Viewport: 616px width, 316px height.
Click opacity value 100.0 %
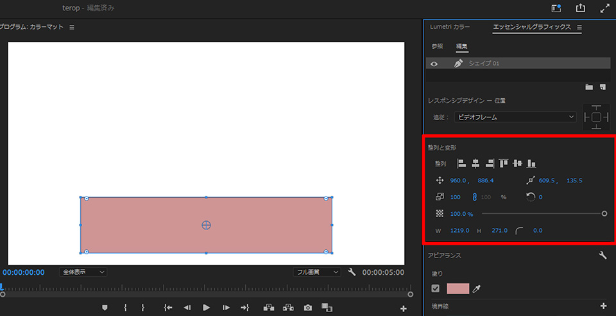pyautogui.click(x=461, y=214)
